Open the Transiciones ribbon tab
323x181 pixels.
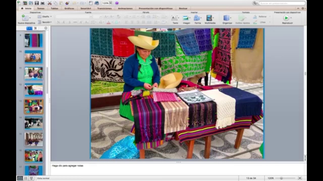[x=104, y=8]
